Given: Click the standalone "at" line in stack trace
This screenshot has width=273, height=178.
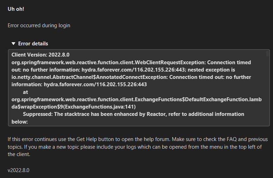Looking at the screenshot, I should pyautogui.click(x=25, y=92).
